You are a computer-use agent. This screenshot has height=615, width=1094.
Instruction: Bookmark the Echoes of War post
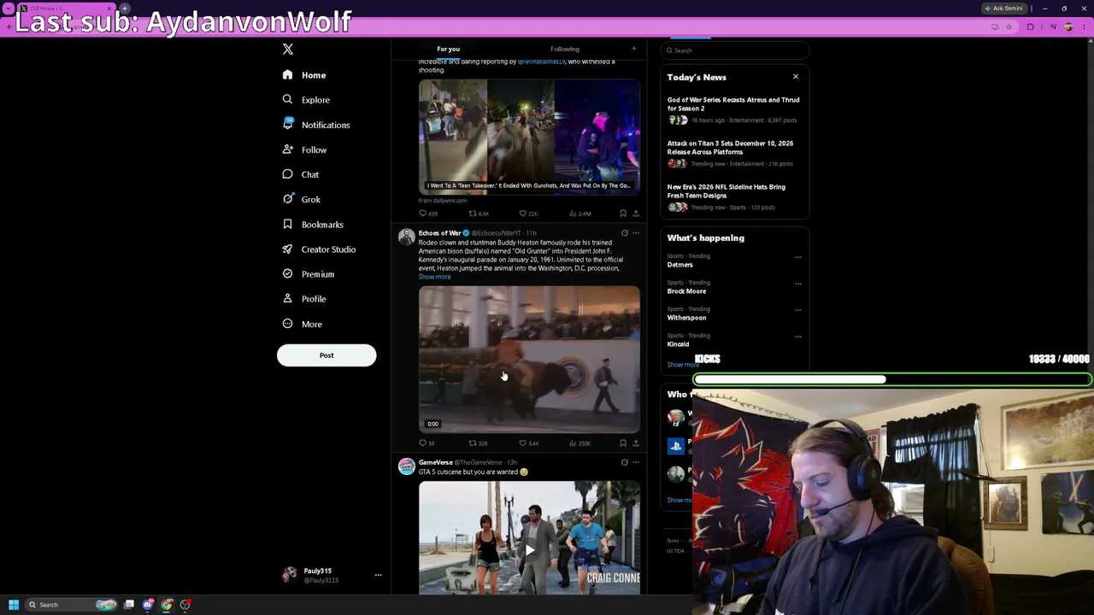(623, 443)
